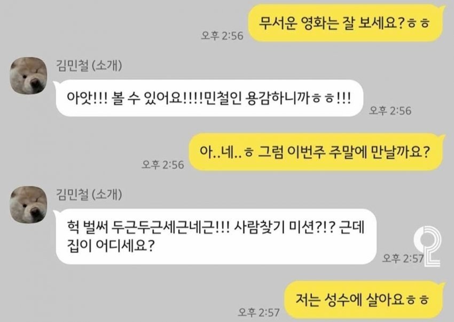Open the upper bear profile picture
The width and height of the screenshot is (454, 322).
coord(28,75)
